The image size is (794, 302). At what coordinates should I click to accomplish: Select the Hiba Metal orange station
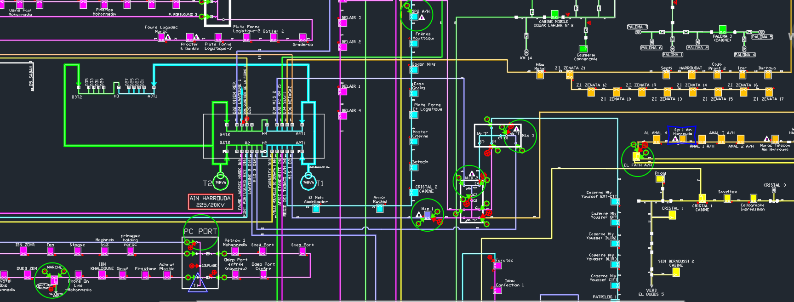click(x=540, y=74)
